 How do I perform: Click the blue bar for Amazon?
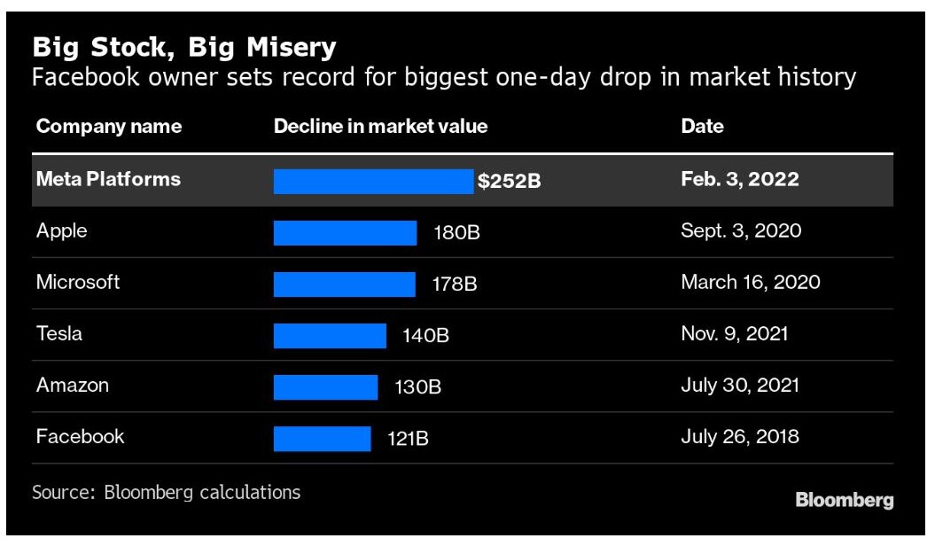325,387
